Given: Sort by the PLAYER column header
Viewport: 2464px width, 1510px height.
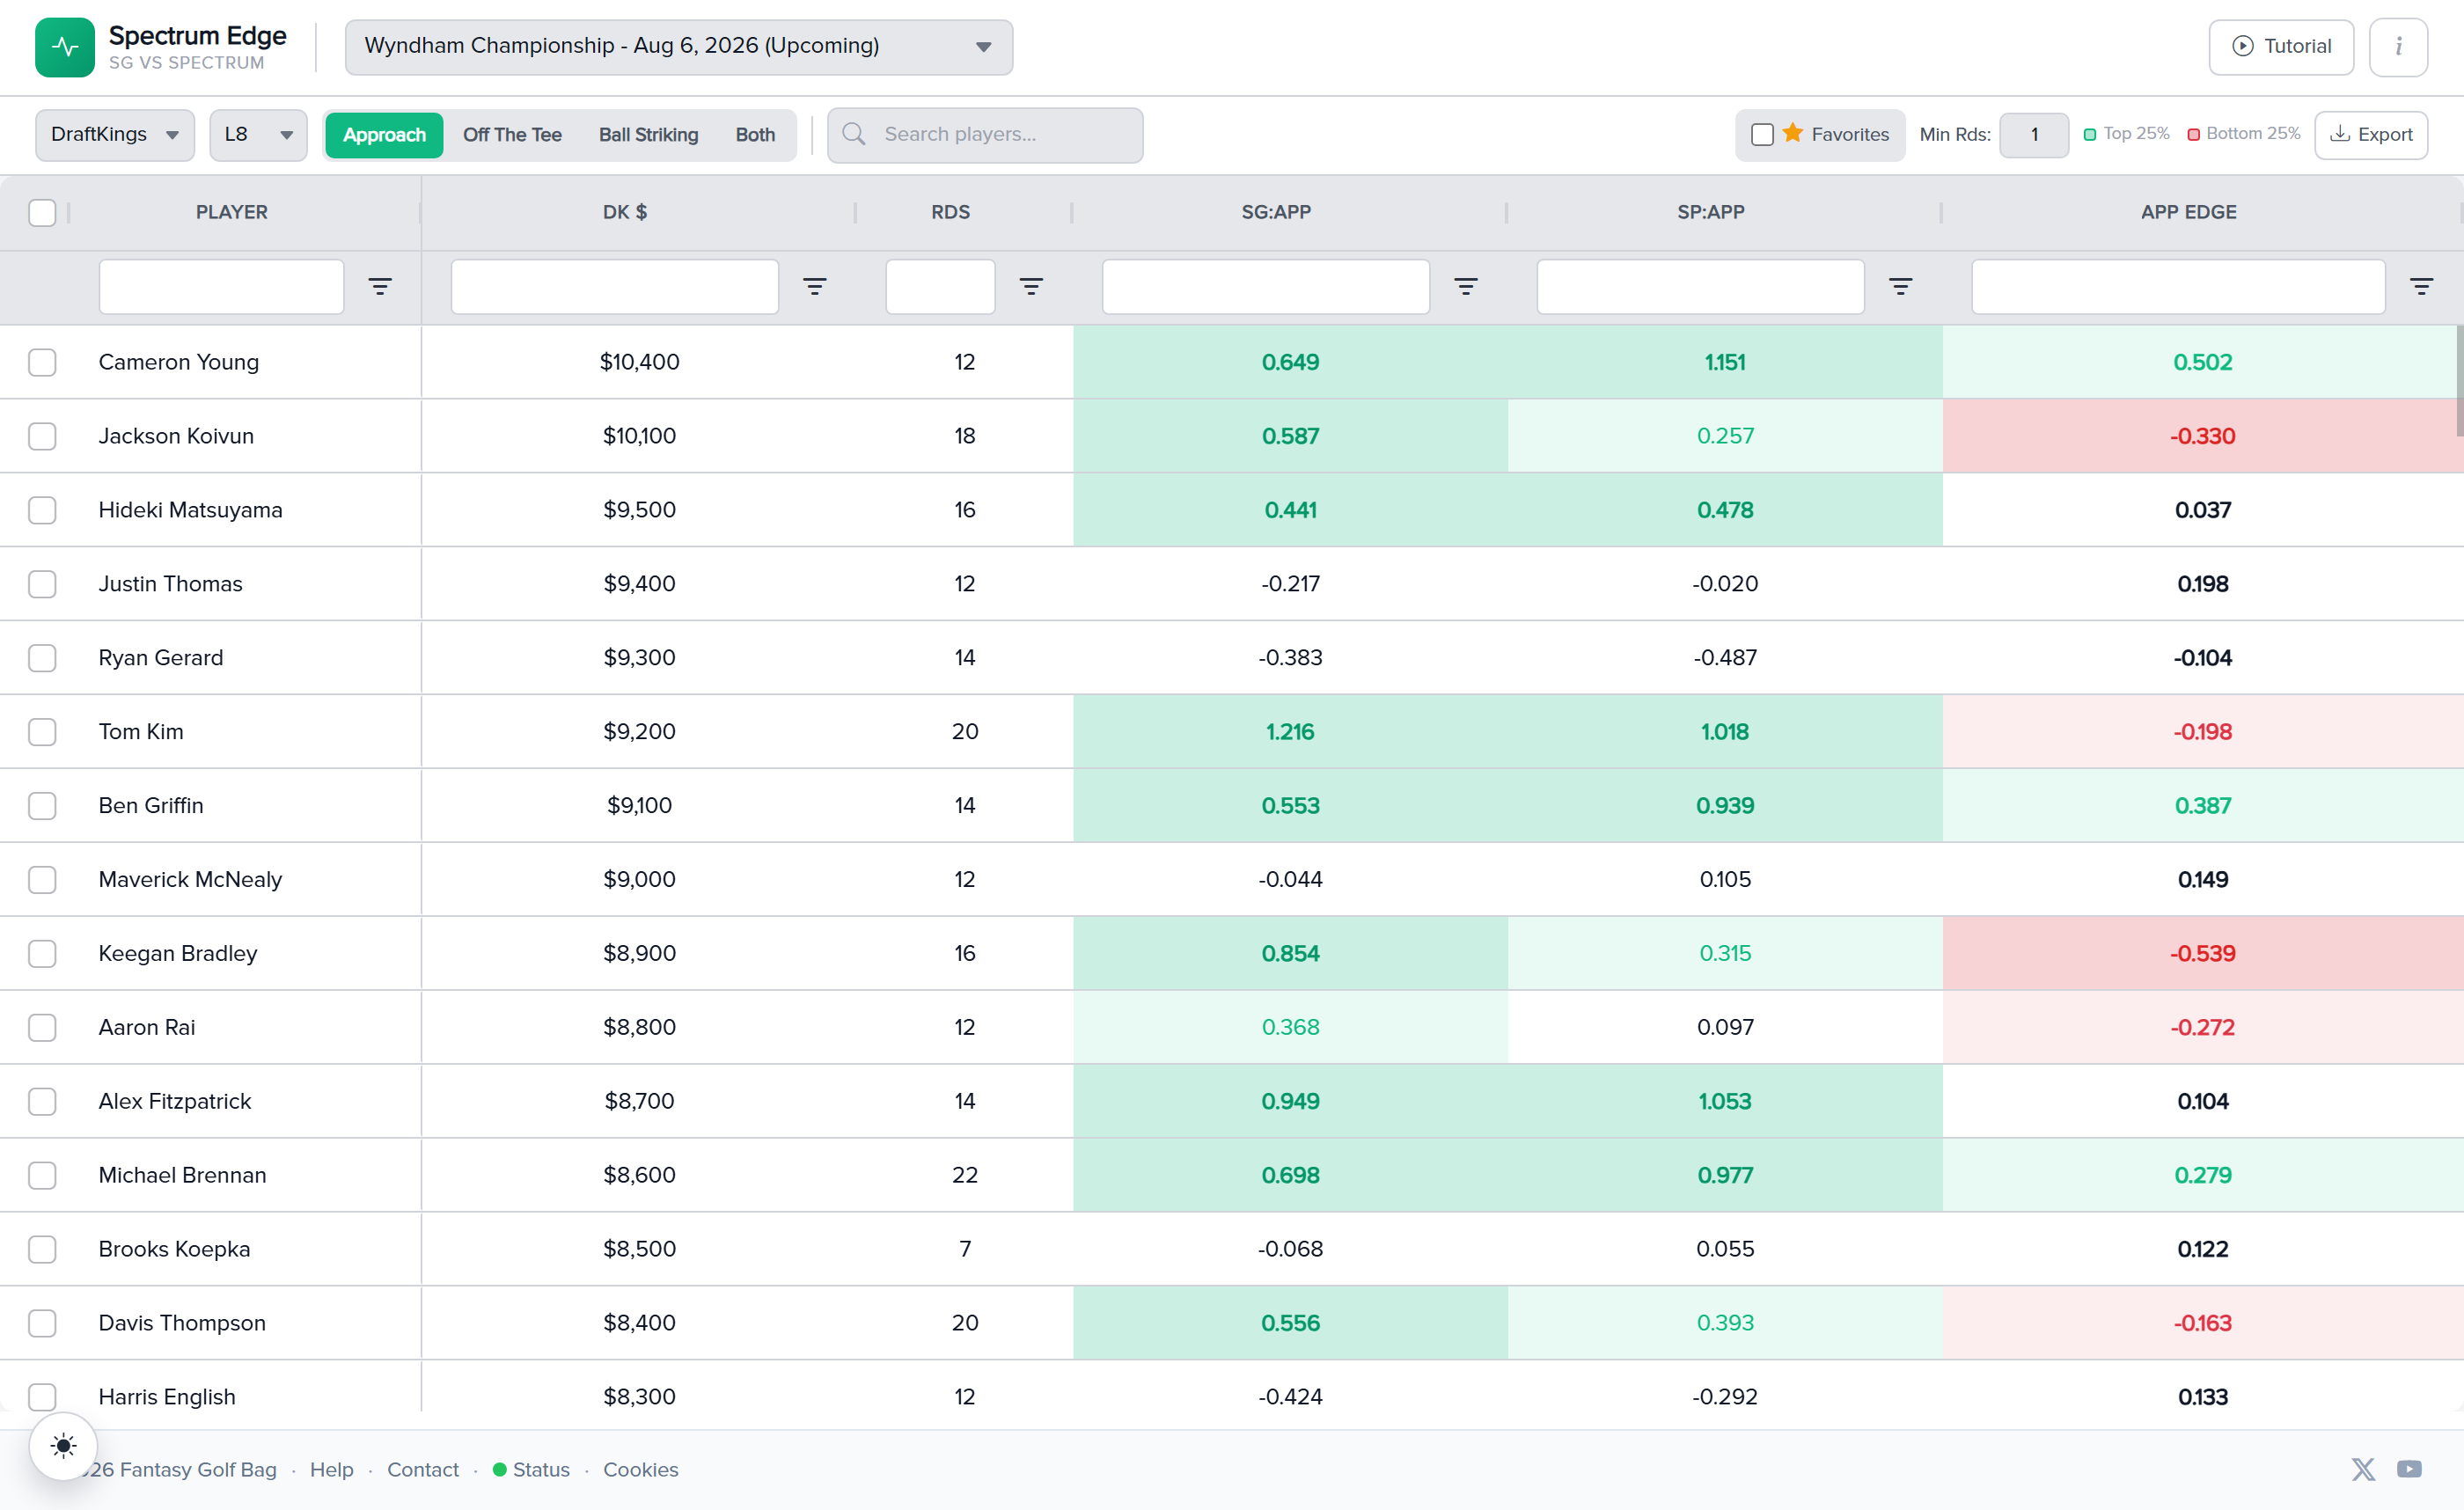Looking at the screenshot, I should pyautogui.click(x=232, y=212).
